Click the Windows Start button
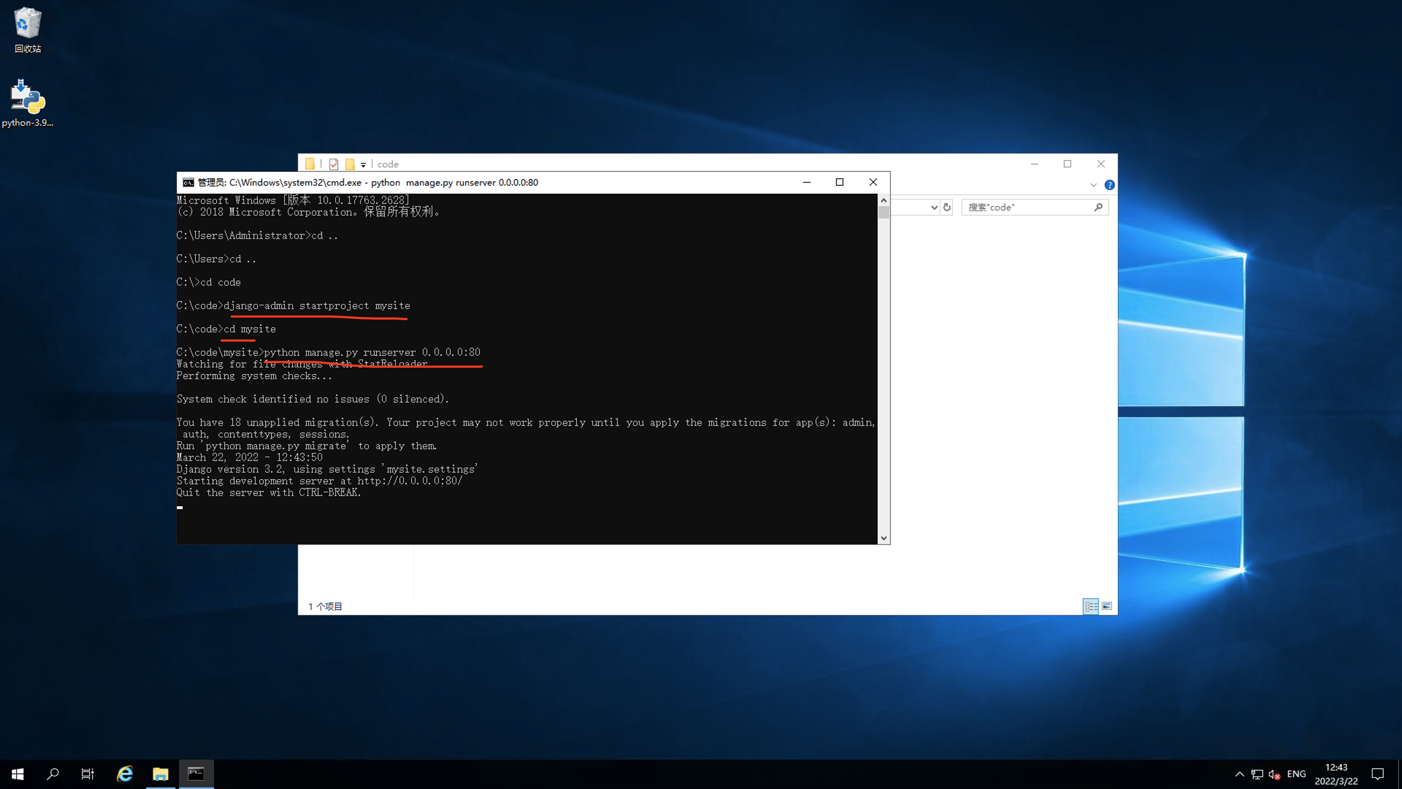Viewport: 1402px width, 789px height. coord(18,774)
